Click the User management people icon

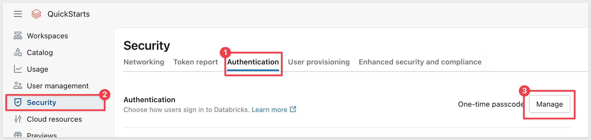pyautogui.click(x=18, y=86)
